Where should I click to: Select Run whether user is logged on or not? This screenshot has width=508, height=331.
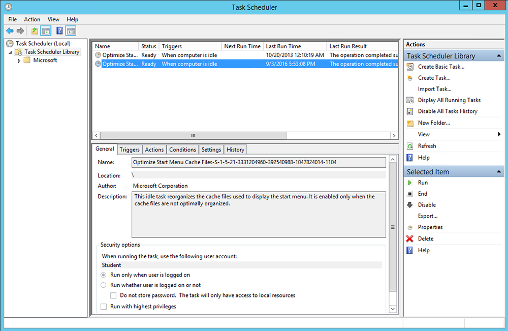coord(104,285)
